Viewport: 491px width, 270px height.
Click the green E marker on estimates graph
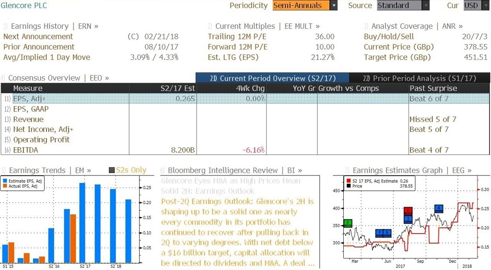coord(348,223)
